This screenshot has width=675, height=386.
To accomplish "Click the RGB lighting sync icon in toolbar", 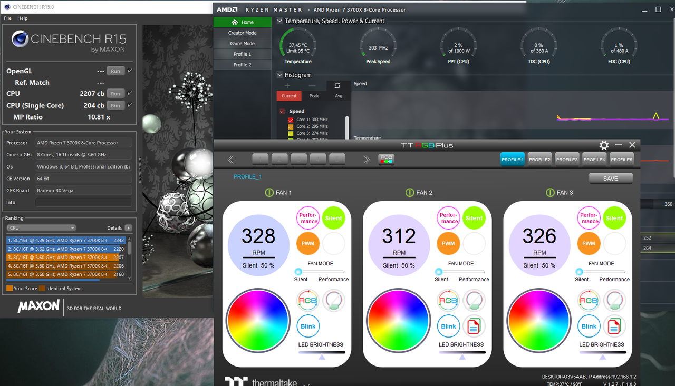I will click(x=387, y=159).
